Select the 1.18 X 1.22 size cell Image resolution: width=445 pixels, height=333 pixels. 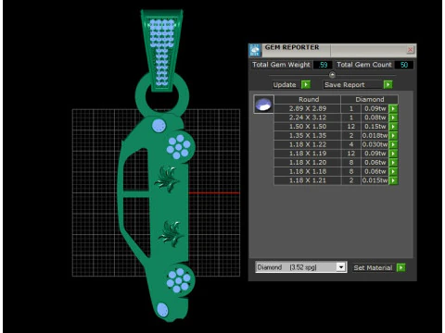coord(308,144)
